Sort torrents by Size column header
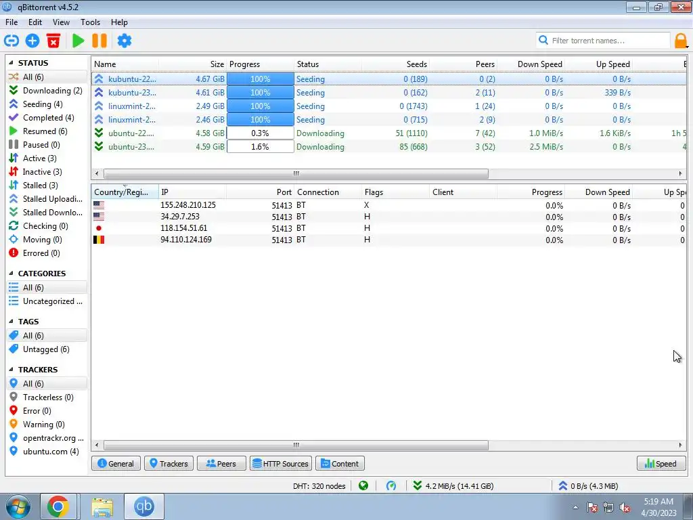Image resolution: width=693 pixels, height=520 pixels. [x=193, y=64]
